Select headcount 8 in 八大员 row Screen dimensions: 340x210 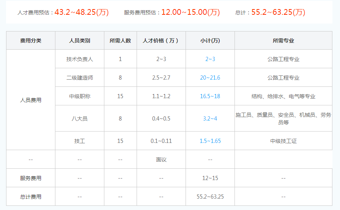click(120, 119)
